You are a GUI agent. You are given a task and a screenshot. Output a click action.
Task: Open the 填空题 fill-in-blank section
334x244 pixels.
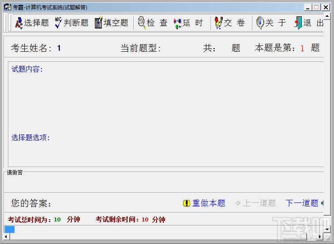[111, 23]
